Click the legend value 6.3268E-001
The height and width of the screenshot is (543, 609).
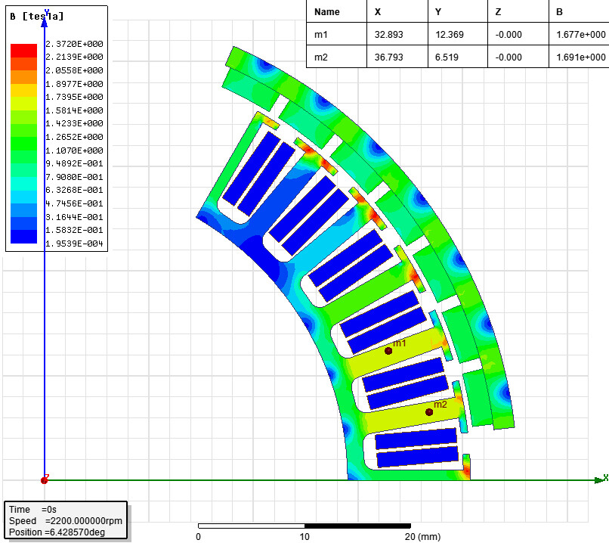click(74, 190)
